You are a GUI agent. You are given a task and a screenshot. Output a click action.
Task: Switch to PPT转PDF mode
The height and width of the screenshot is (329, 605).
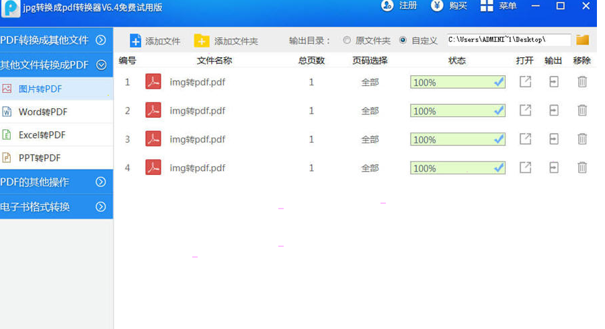pos(56,157)
